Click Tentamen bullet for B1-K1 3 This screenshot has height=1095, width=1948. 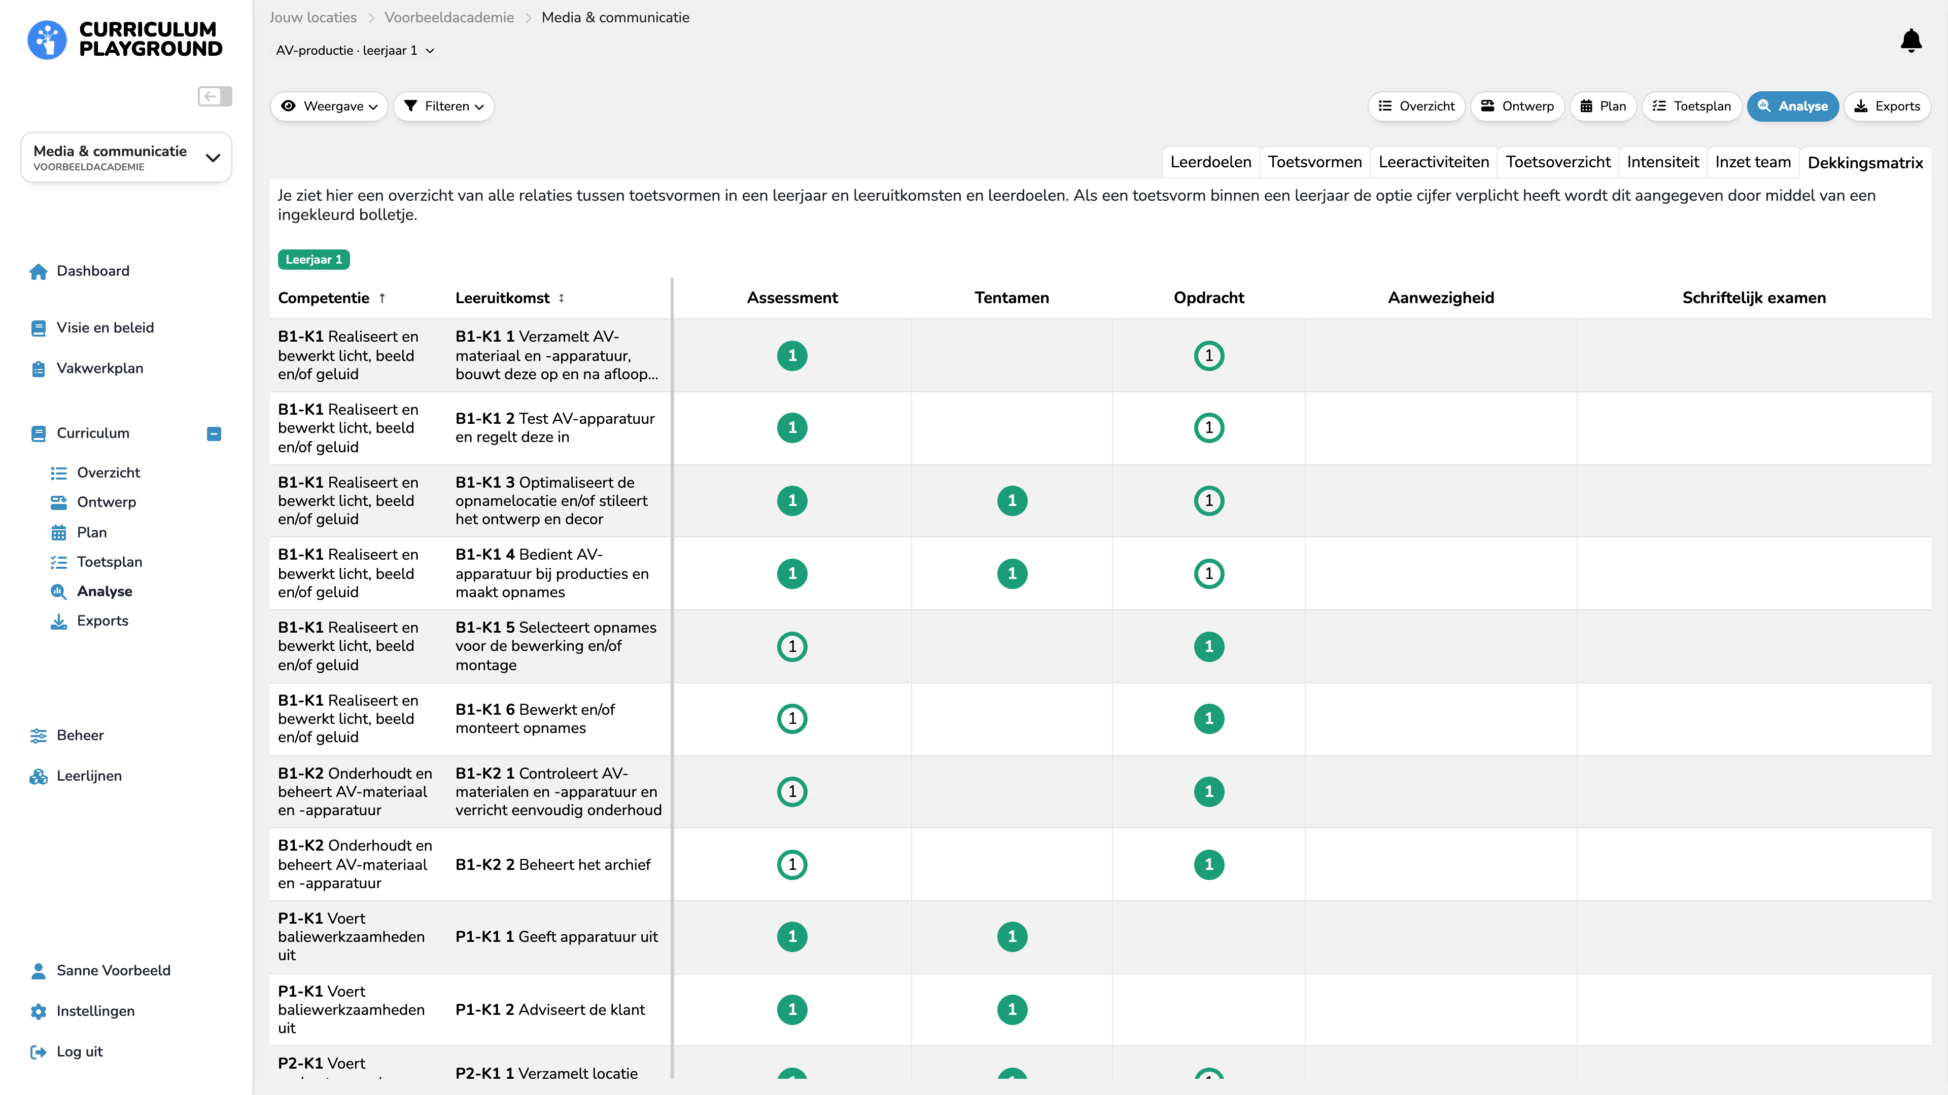click(1012, 500)
